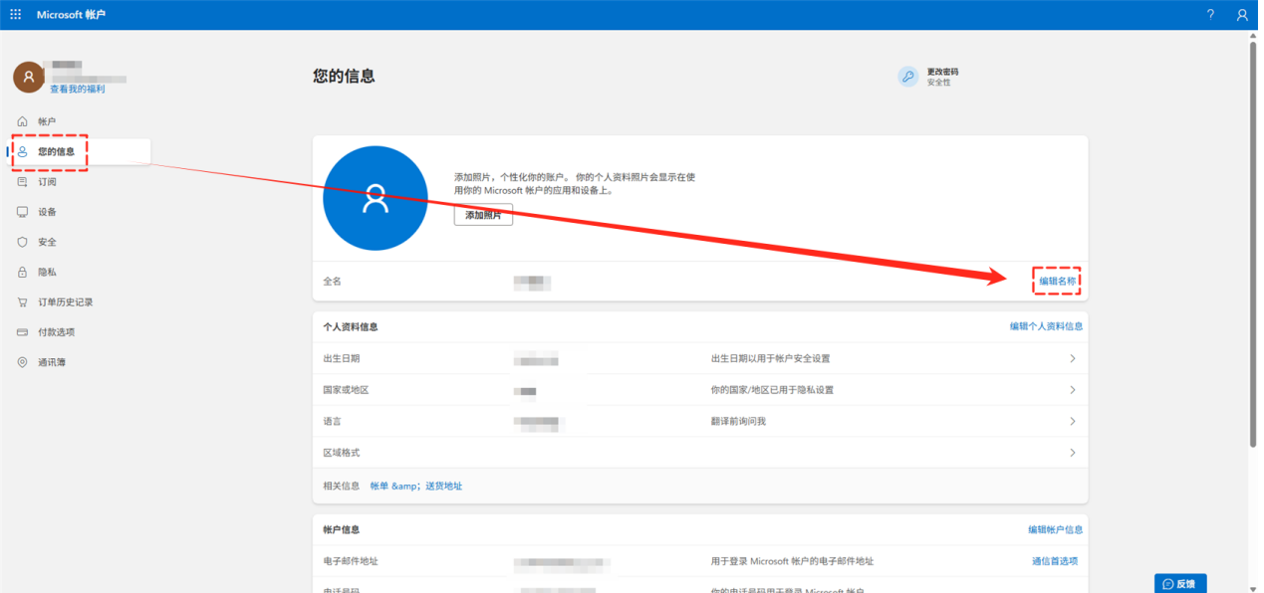Click the 通讯簿 sidebar icon
Image resolution: width=1264 pixels, height=593 pixels.
[21, 361]
